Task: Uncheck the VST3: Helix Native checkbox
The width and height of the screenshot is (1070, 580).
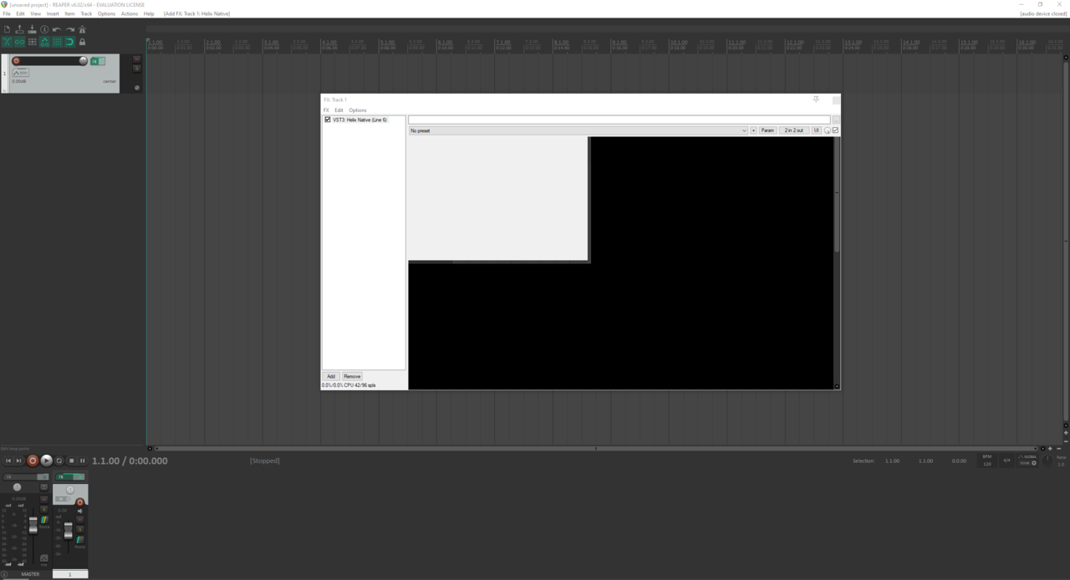Action: pyautogui.click(x=328, y=120)
